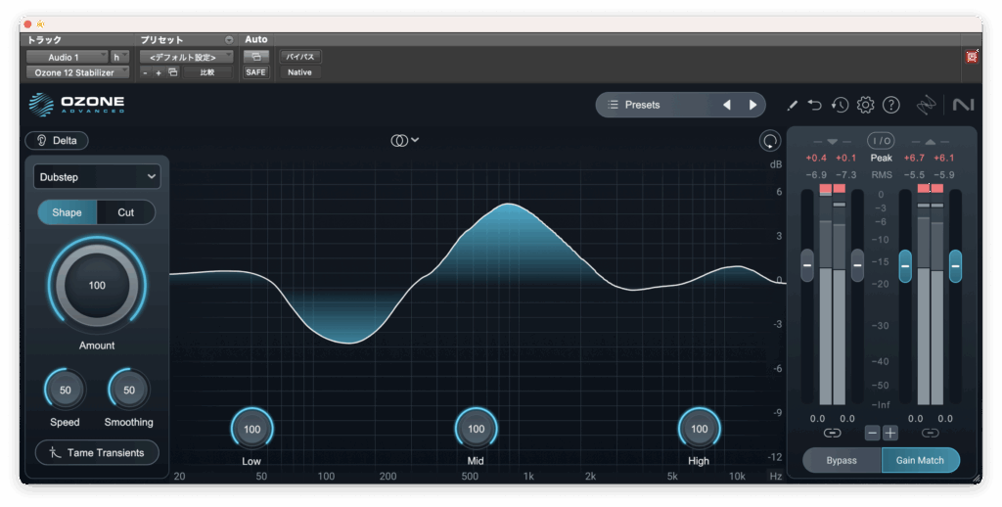Open the undo history clock icon
1002x507 pixels.
click(x=840, y=105)
